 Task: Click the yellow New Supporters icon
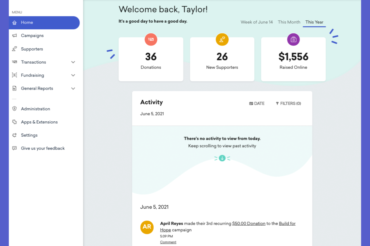pos(222,39)
